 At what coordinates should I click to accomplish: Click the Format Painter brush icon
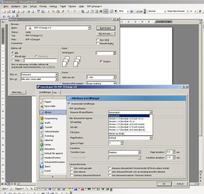(x=63, y=11)
